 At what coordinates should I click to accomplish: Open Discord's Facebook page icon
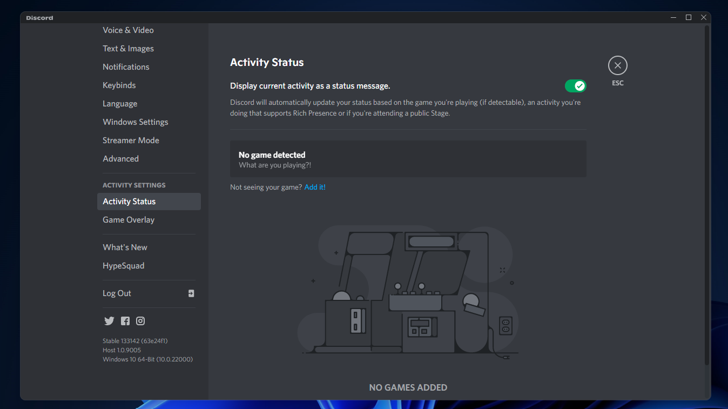coord(125,321)
